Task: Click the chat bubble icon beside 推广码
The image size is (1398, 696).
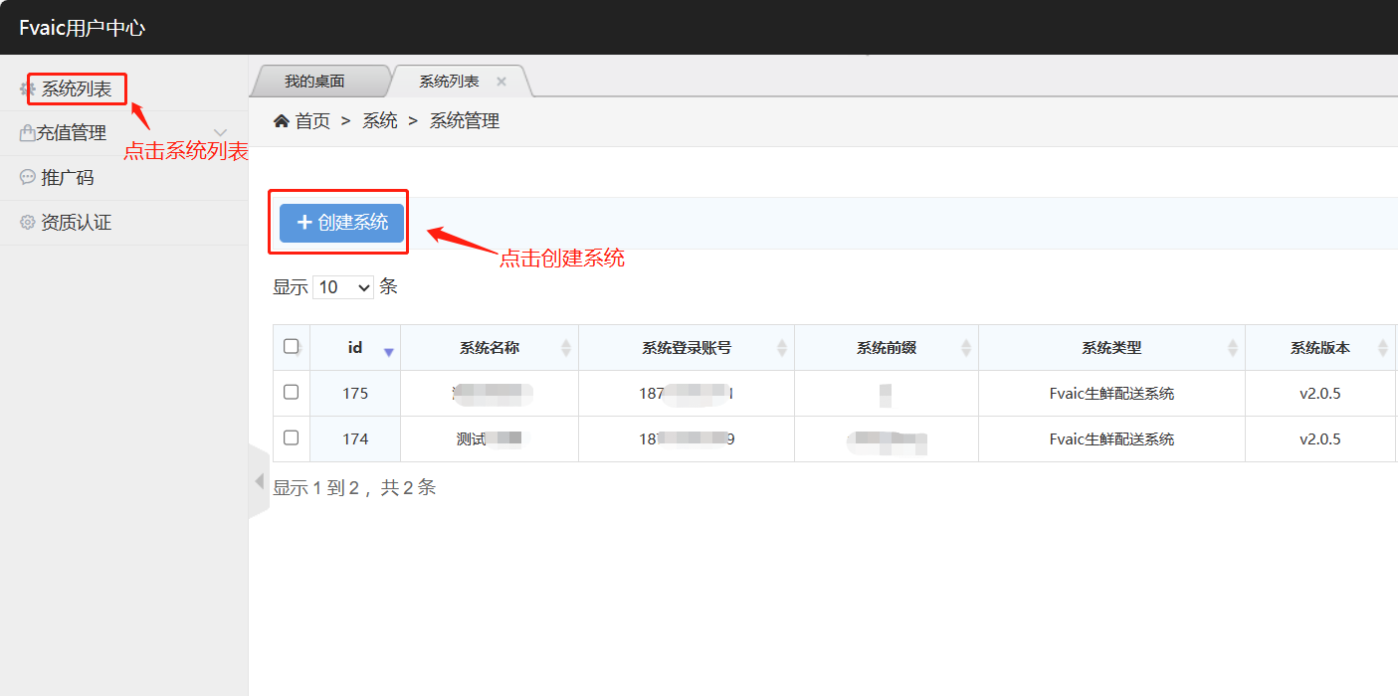Action: pyautogui.click(x=28, y=177)
